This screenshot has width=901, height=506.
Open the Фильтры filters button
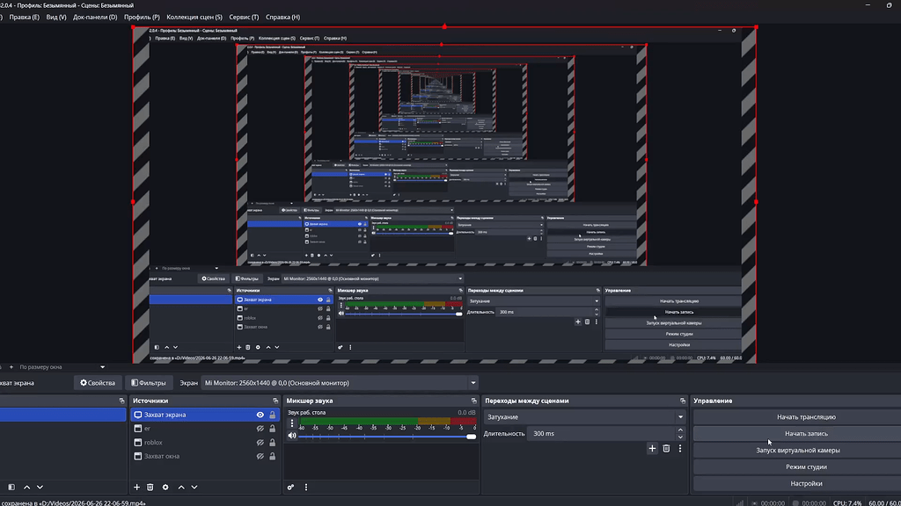(x=149, y=383)
